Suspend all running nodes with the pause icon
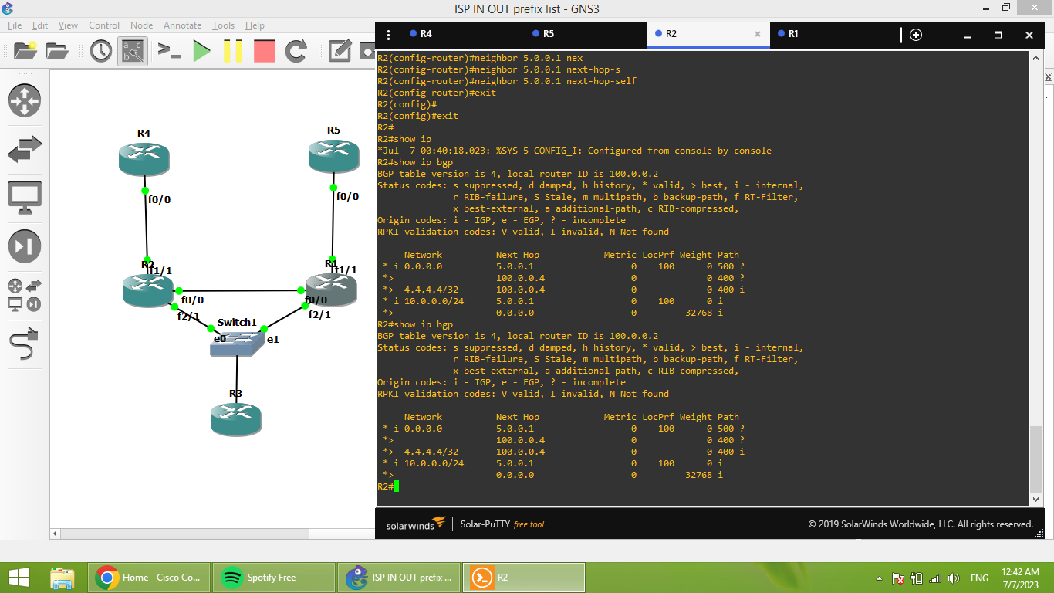The image size is (1054, 593). (x=234, y=52)
